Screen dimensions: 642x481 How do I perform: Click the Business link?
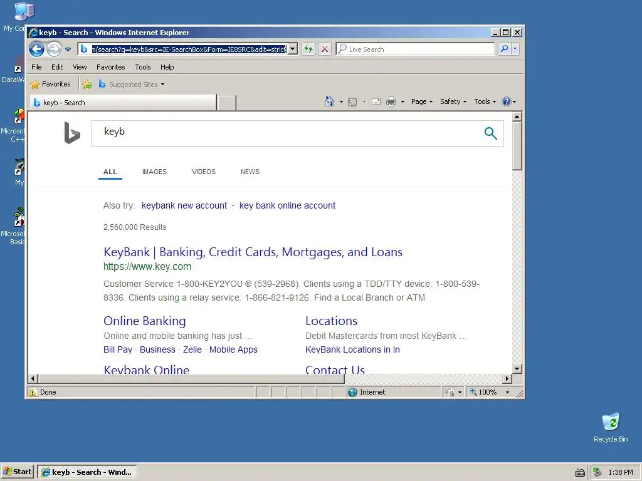[x=157, y=349]
